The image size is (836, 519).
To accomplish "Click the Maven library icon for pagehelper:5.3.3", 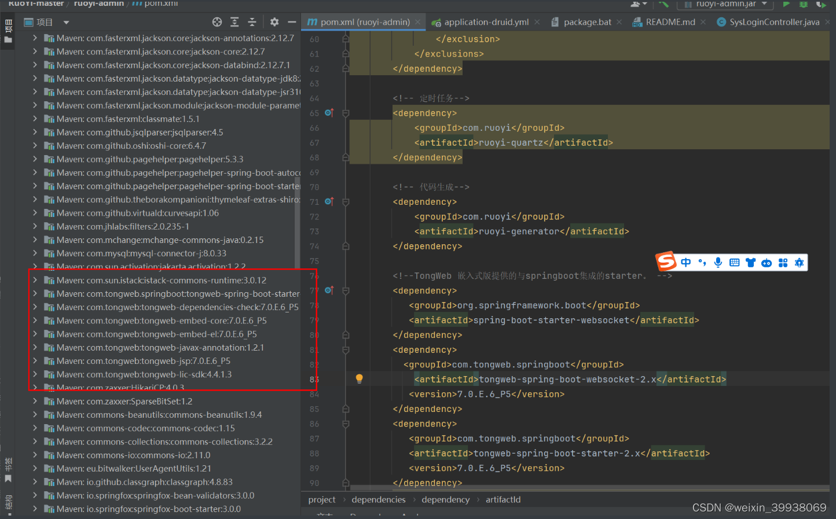I will (x=49, y=159).
